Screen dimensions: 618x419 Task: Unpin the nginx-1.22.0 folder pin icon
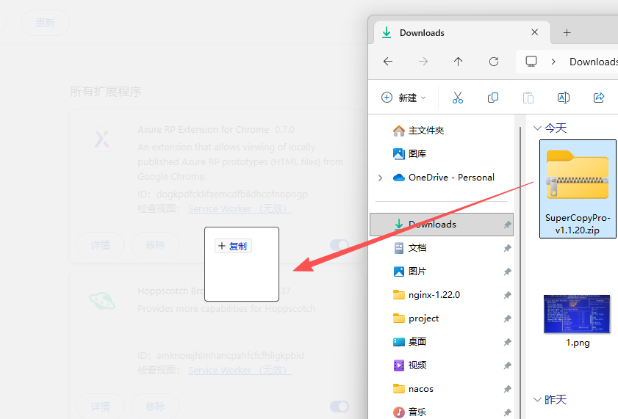tap(507, 295)
